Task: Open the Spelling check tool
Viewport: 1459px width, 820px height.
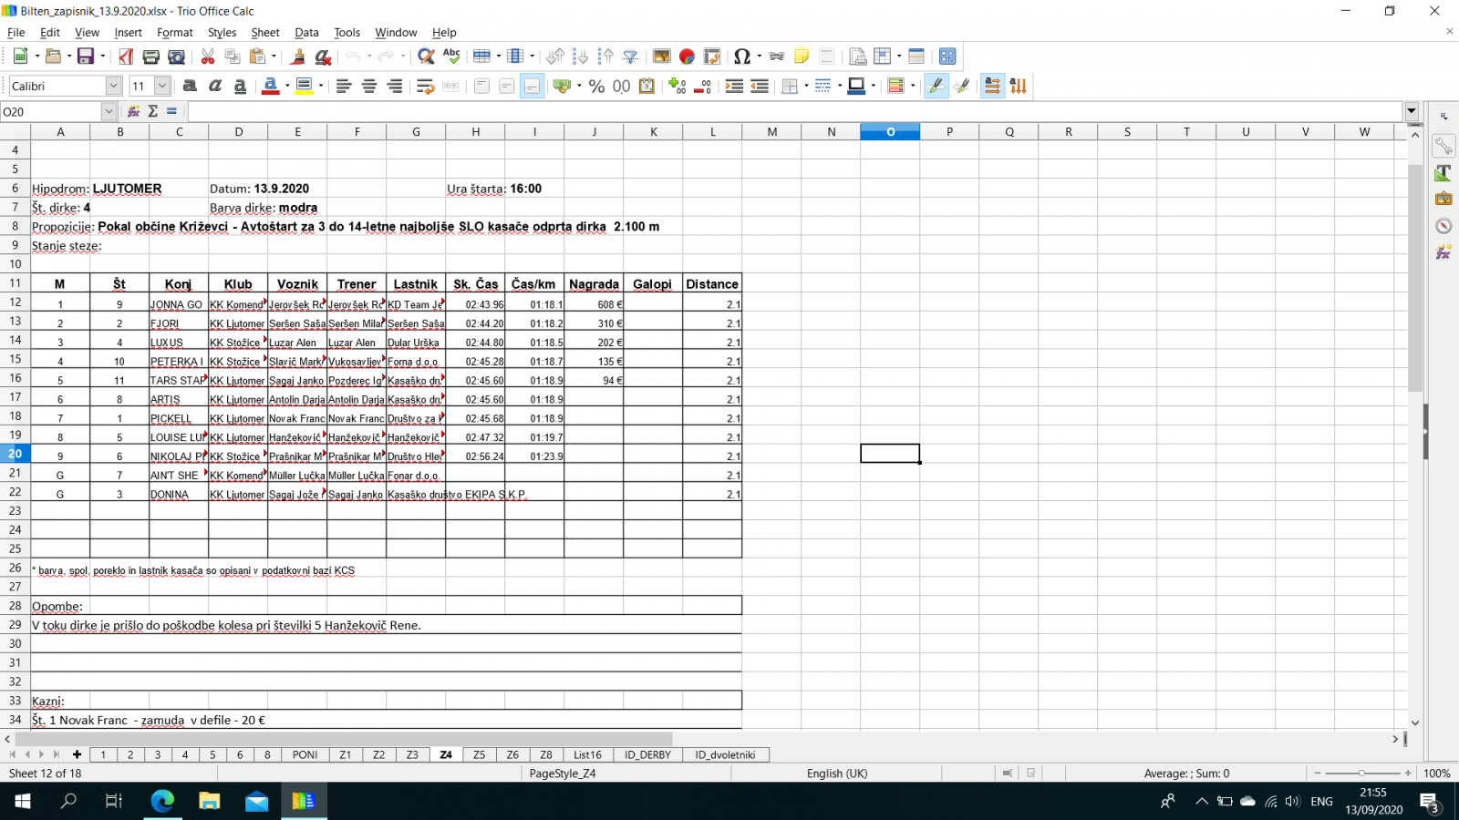Action: tap(451, 56)
